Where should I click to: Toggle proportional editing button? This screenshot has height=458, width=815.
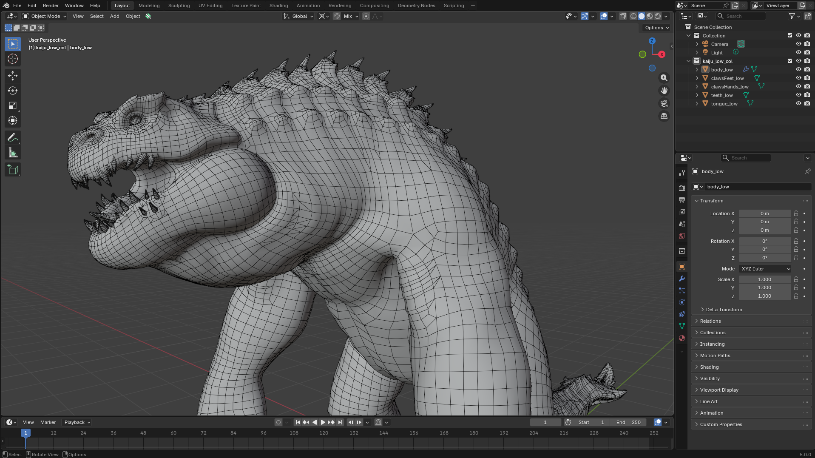click(366, 16)
